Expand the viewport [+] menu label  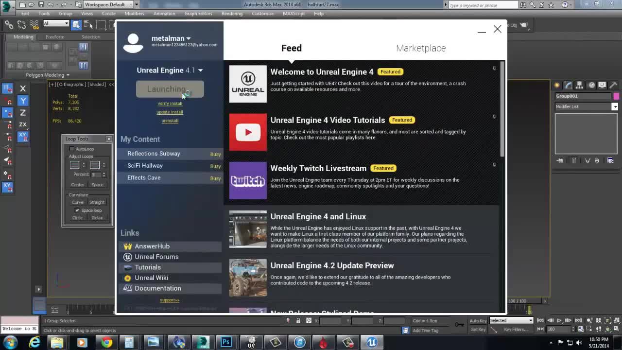[52, 84]
